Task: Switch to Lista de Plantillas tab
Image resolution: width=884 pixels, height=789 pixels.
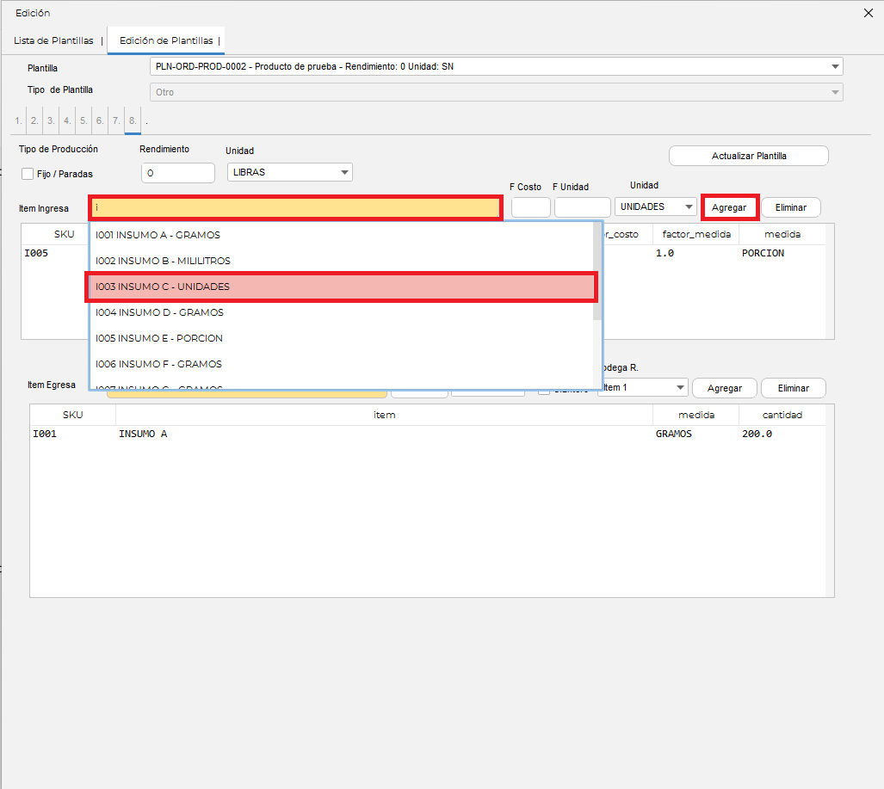Action: [53, 40]
